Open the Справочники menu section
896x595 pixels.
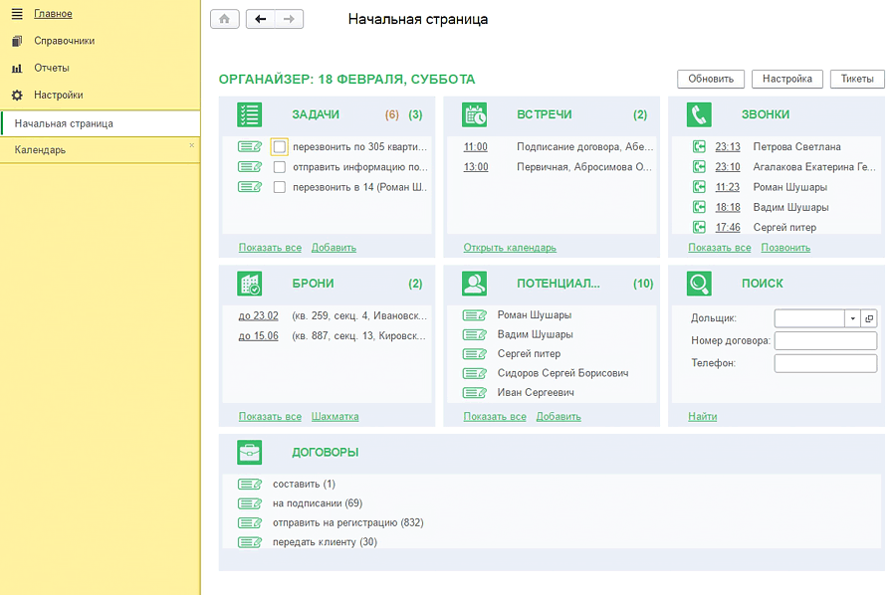[65, 41]
